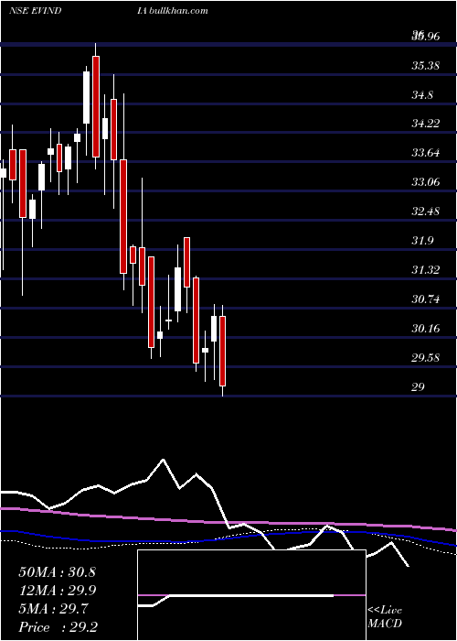The width and height of the screenshot is (457, 641).
Task: Select the 30.74 price axis label
Action: point(426,299)
